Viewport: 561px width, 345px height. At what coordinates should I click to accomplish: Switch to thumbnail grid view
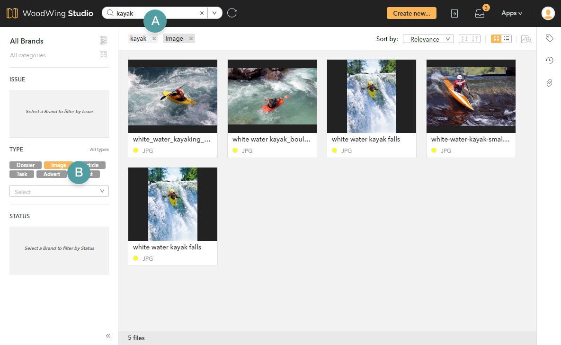[x=496, y=39]
